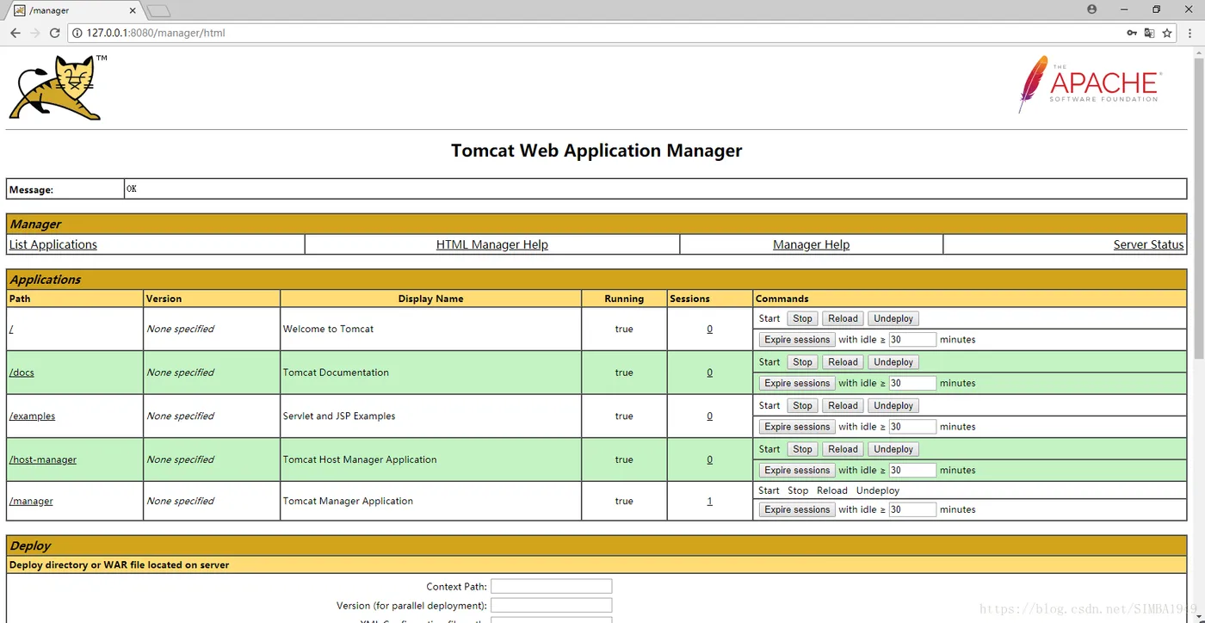Click idle minutes field for /manager
Screen dimensions: 1205x623
[912, 509]
